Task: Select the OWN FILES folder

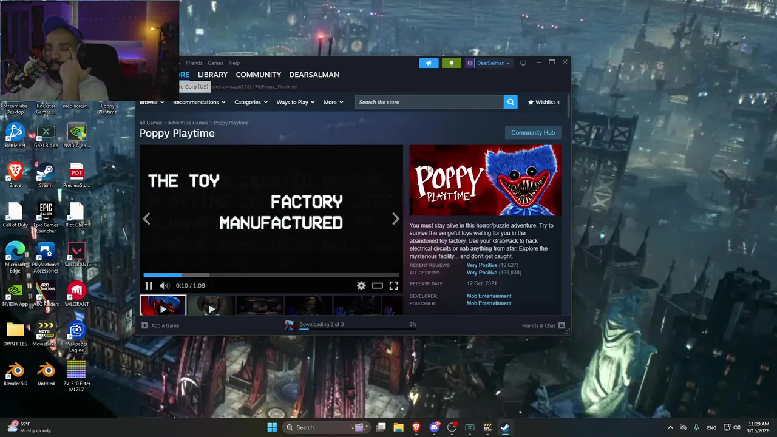Action: [15, 334]
